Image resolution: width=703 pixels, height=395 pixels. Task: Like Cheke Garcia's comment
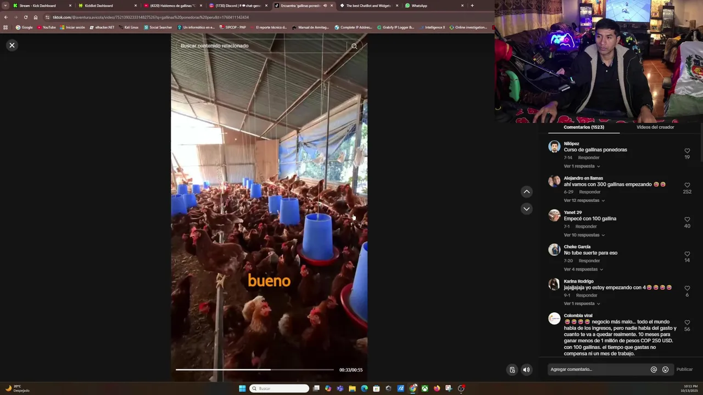click(687, 254)
